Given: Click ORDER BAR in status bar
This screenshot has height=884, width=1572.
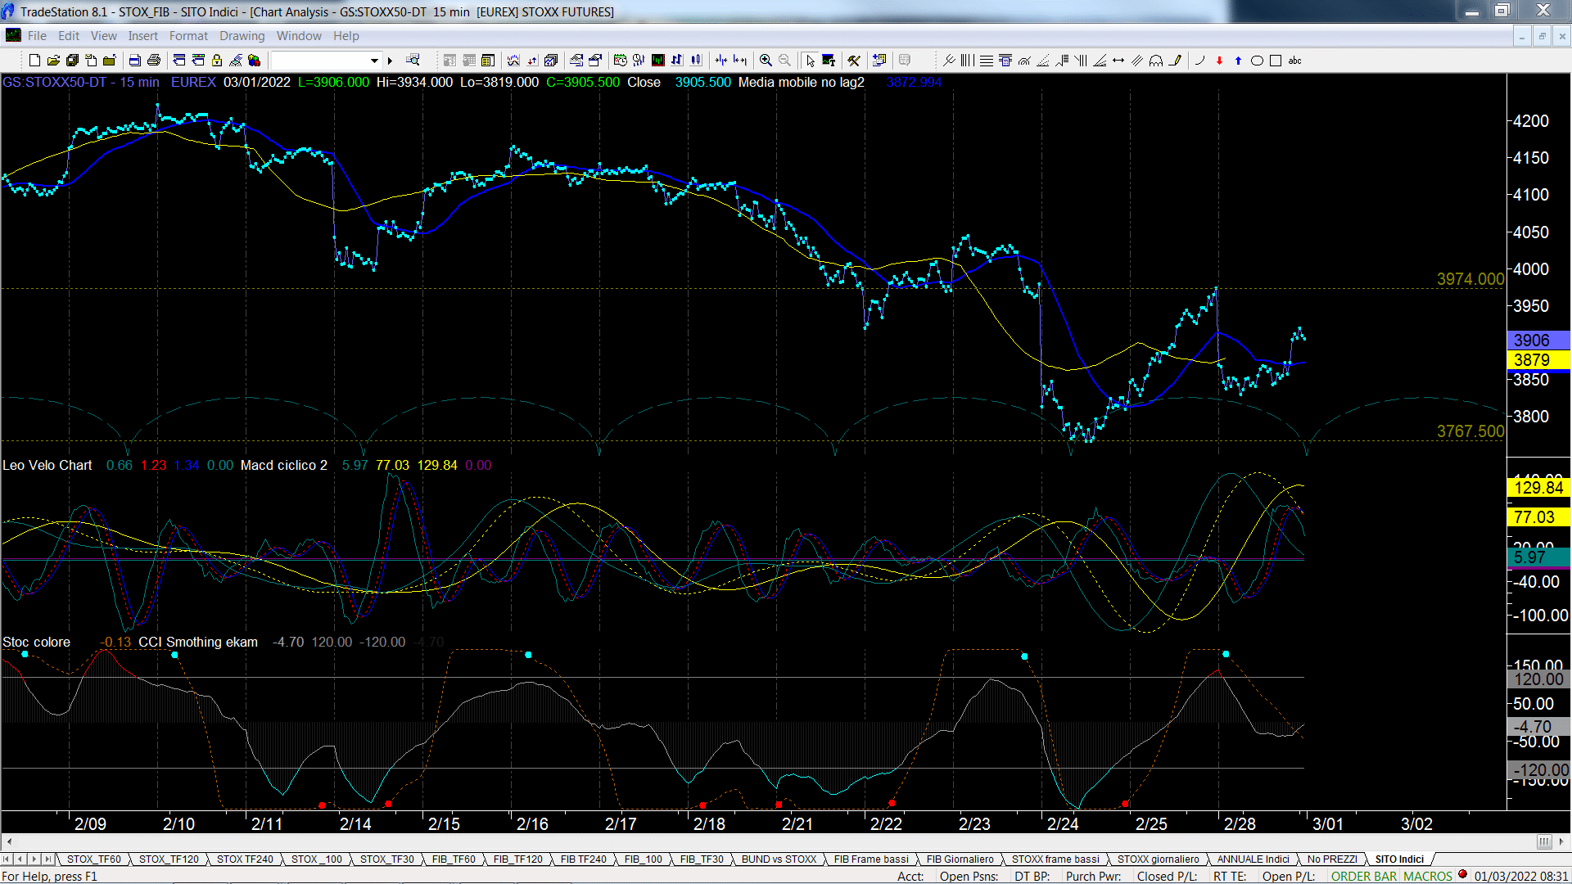Looking at the screenshot, I should pyautogui.click(x=1364, y=876).
